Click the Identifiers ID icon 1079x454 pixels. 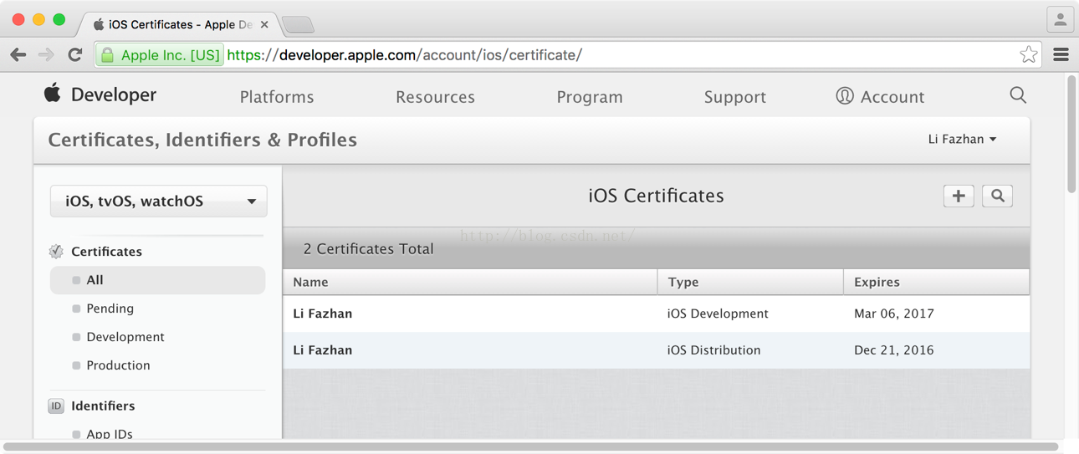click(x=56, y=406)
